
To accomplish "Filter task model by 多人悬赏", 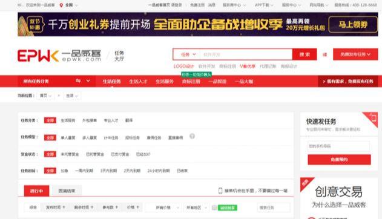I will (90, 138).
